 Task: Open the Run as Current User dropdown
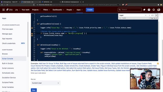coord(46,83)
